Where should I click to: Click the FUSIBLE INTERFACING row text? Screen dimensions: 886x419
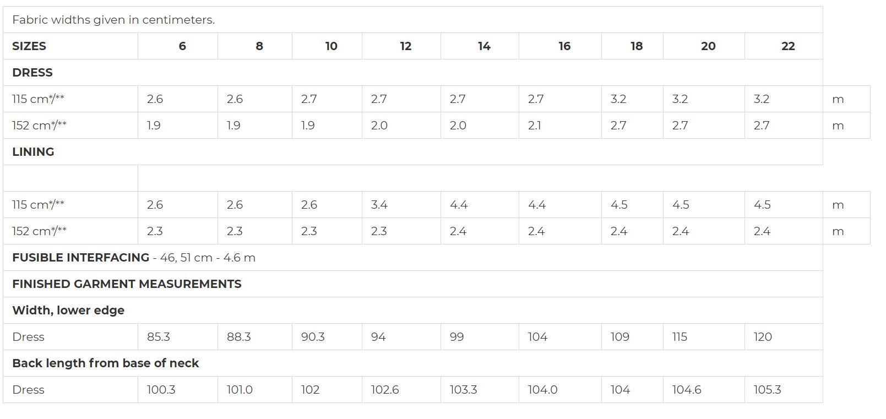[x=134, y=258]
